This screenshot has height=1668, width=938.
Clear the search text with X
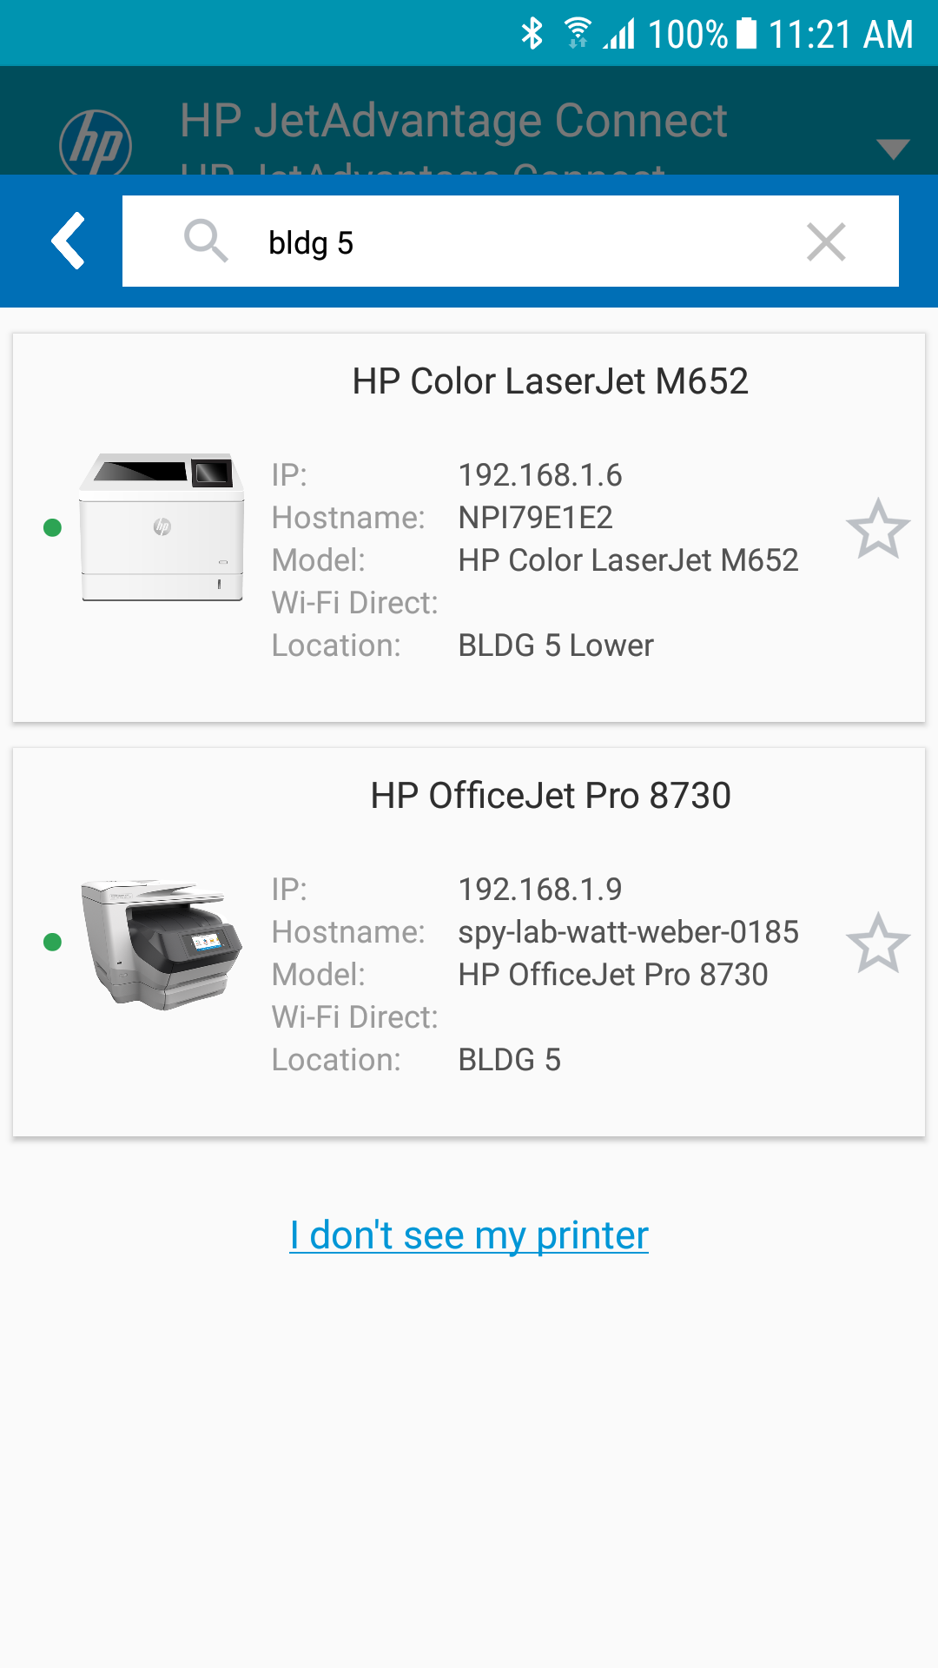[x=825, y=242]
